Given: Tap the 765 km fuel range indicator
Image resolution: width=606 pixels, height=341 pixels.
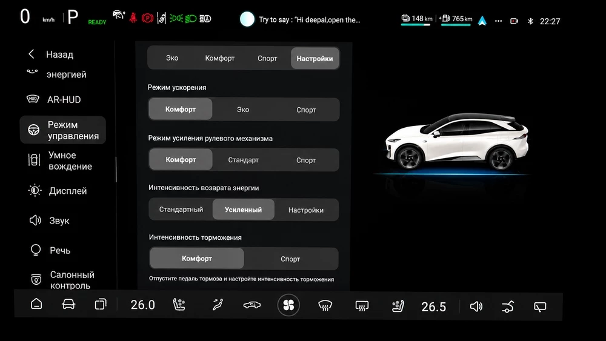Looking at the screenshot, I should 456,19.
